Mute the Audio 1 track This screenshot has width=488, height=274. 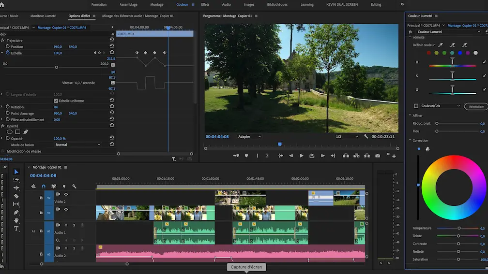pyautogui.click(x=66, y=225)
